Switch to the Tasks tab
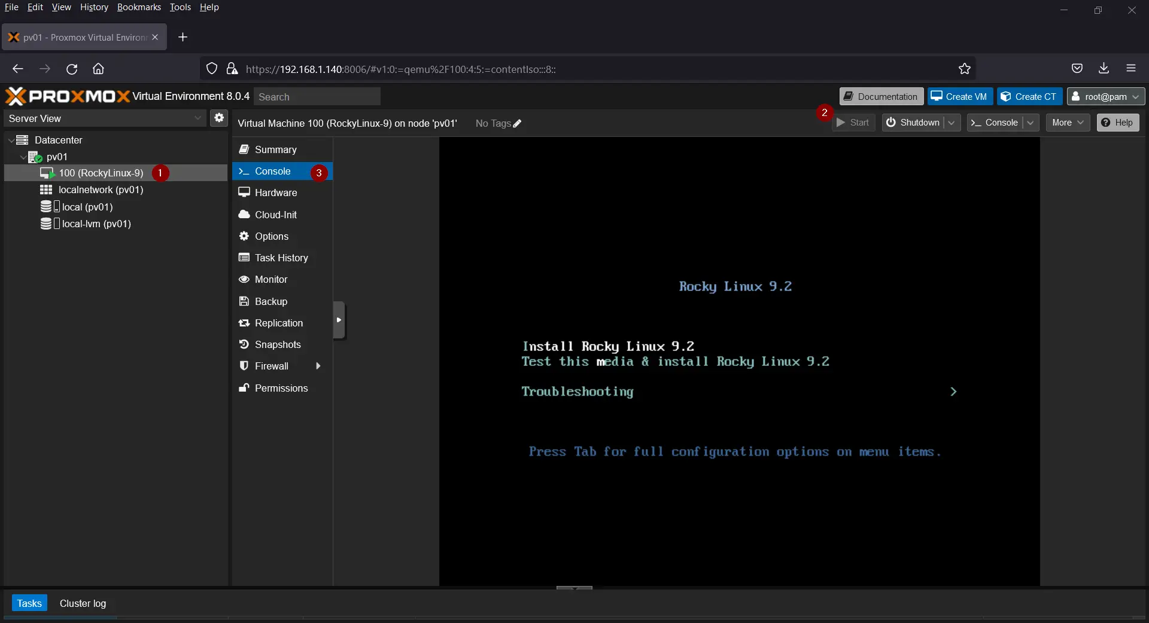The image size is (1149, 623). point(29,603)
